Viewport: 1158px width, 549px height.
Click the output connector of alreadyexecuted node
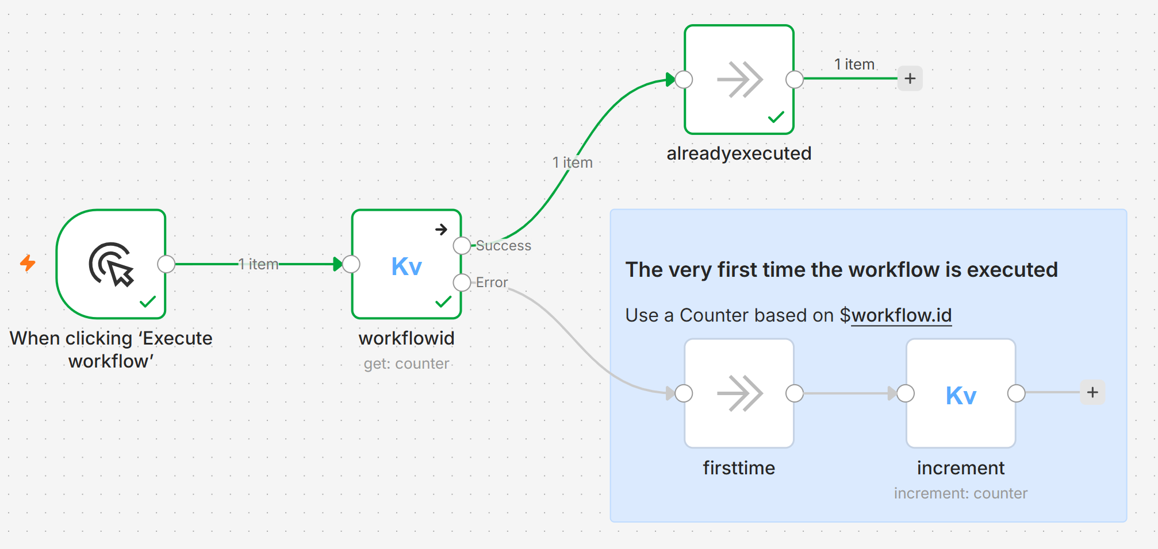pos(795,79)
